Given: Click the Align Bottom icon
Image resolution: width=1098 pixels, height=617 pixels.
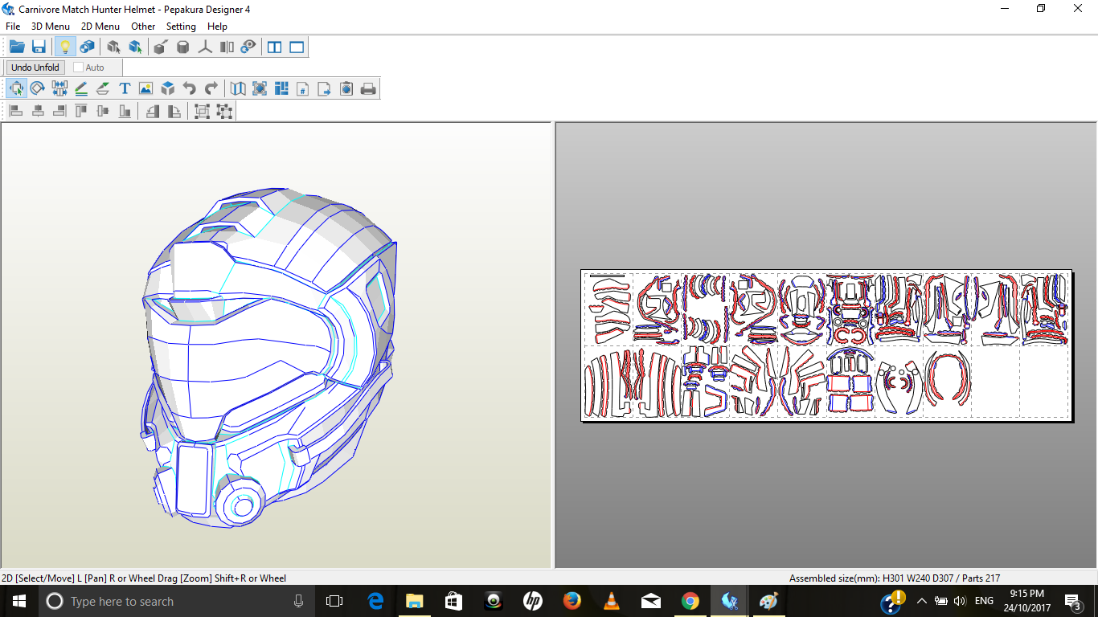Looking at the screenshot, I should (125, 111).
